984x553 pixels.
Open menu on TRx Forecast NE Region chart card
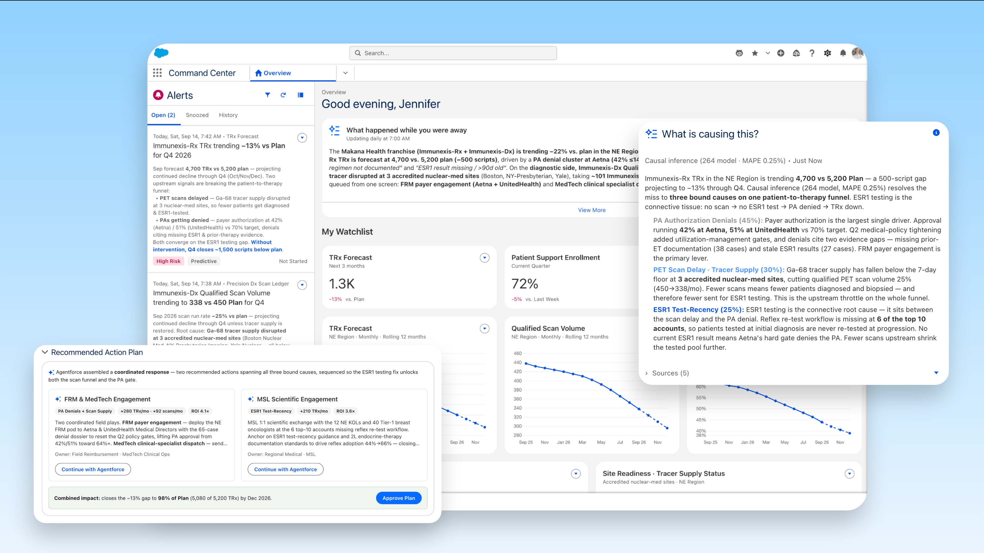coord(484,329)
